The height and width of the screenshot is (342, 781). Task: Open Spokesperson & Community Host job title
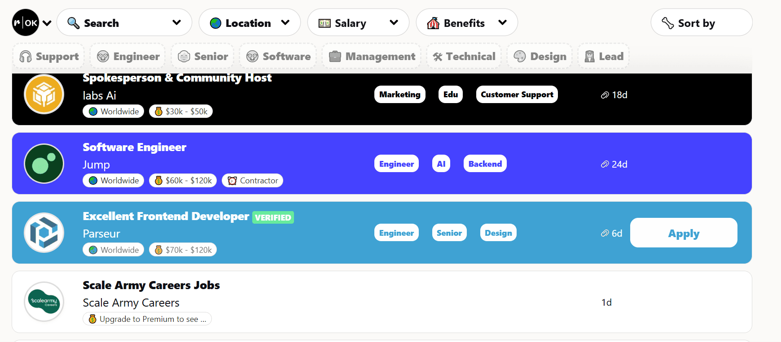pos(177,78)
